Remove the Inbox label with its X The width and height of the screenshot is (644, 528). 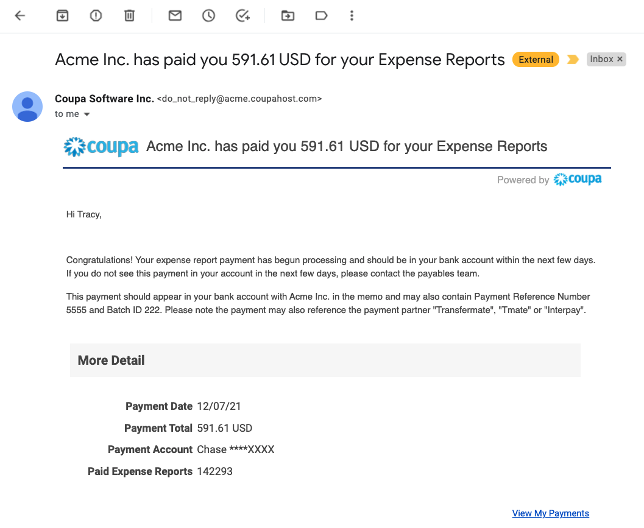point(620,59)
